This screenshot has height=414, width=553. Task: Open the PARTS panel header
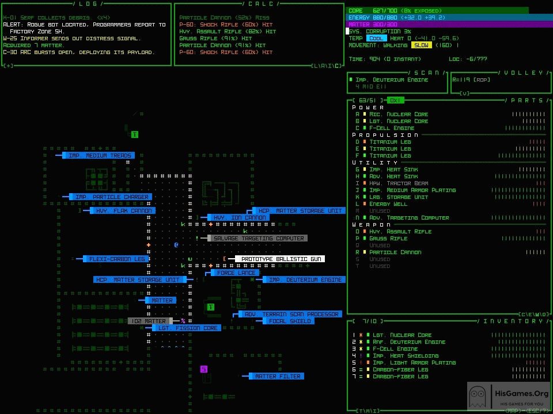click(x=527, y=100)
